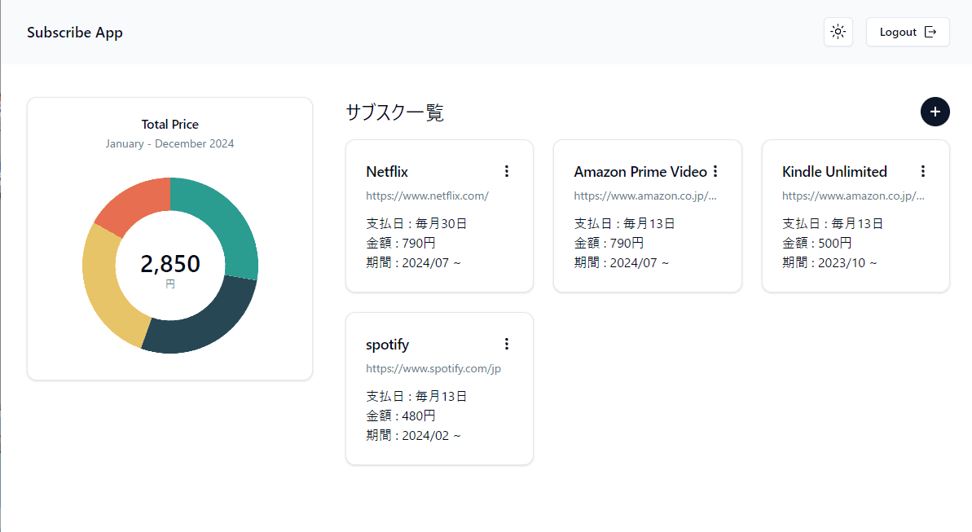Select the yellow segment of the donut chart

[109, 288]
